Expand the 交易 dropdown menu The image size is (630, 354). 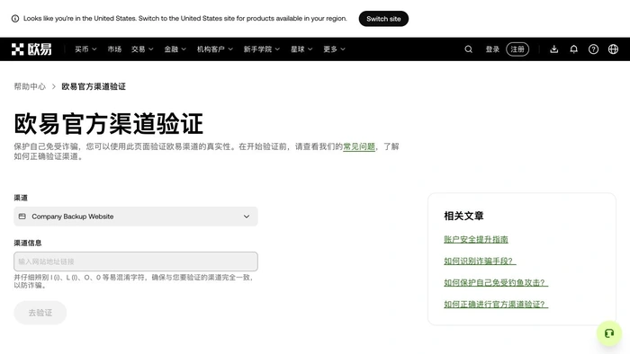click(142, 49)
